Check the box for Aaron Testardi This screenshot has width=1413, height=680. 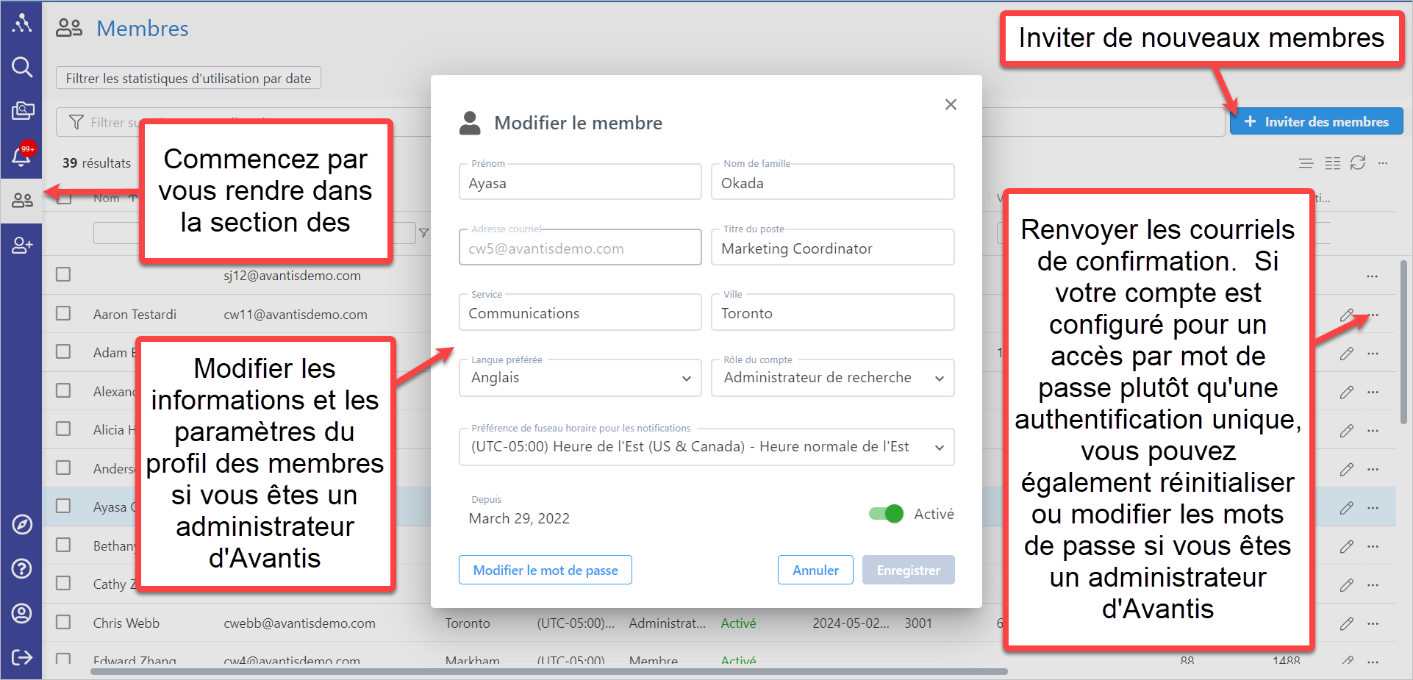[63, 313]
